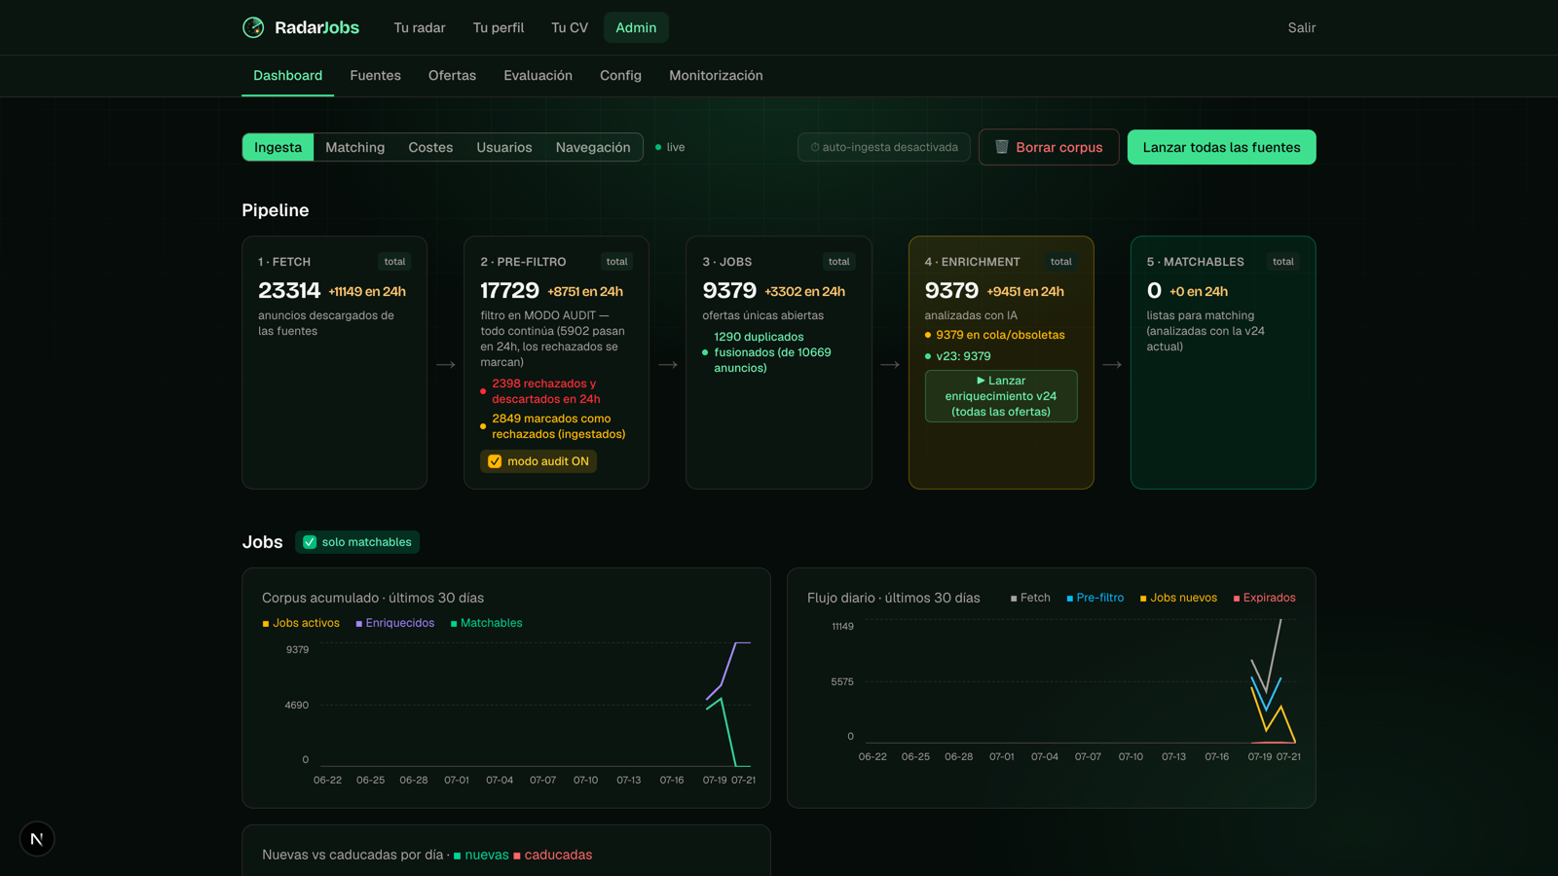Select the Admin nav item
The image size is (1558, 876).
click(x=636, y=27)
